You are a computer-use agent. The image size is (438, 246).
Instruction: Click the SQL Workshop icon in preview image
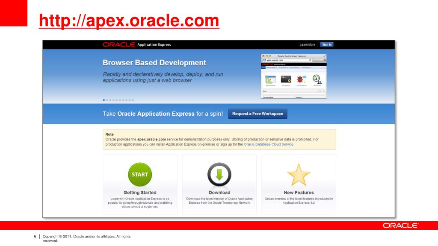point(286,79)
